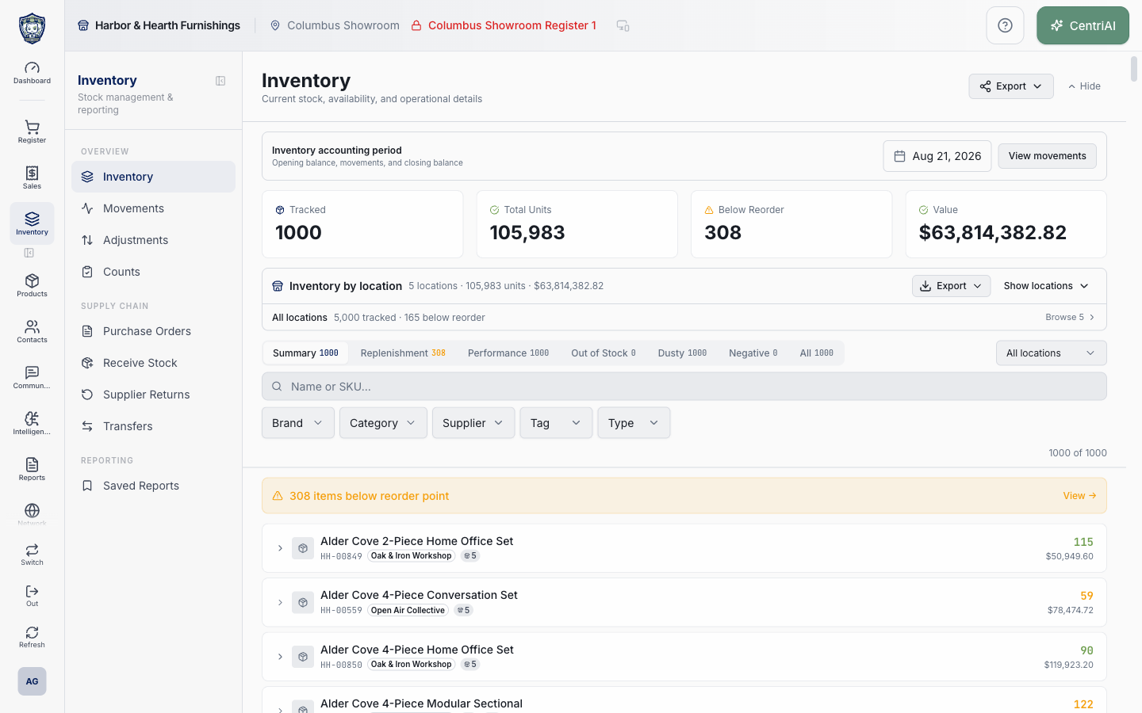
Task: Open Products in the left rail
Action: pos(32,285)
